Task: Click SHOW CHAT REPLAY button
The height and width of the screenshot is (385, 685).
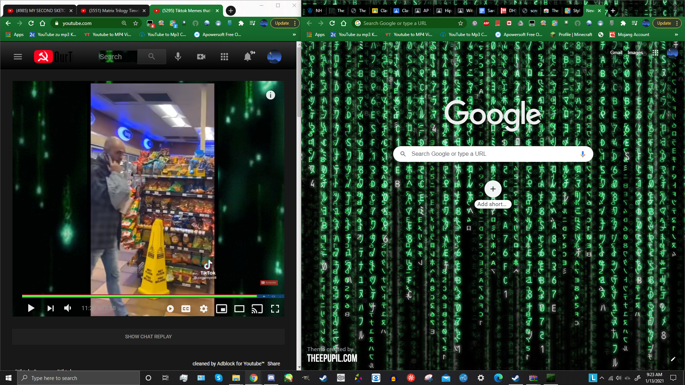Action: [148, 337]
